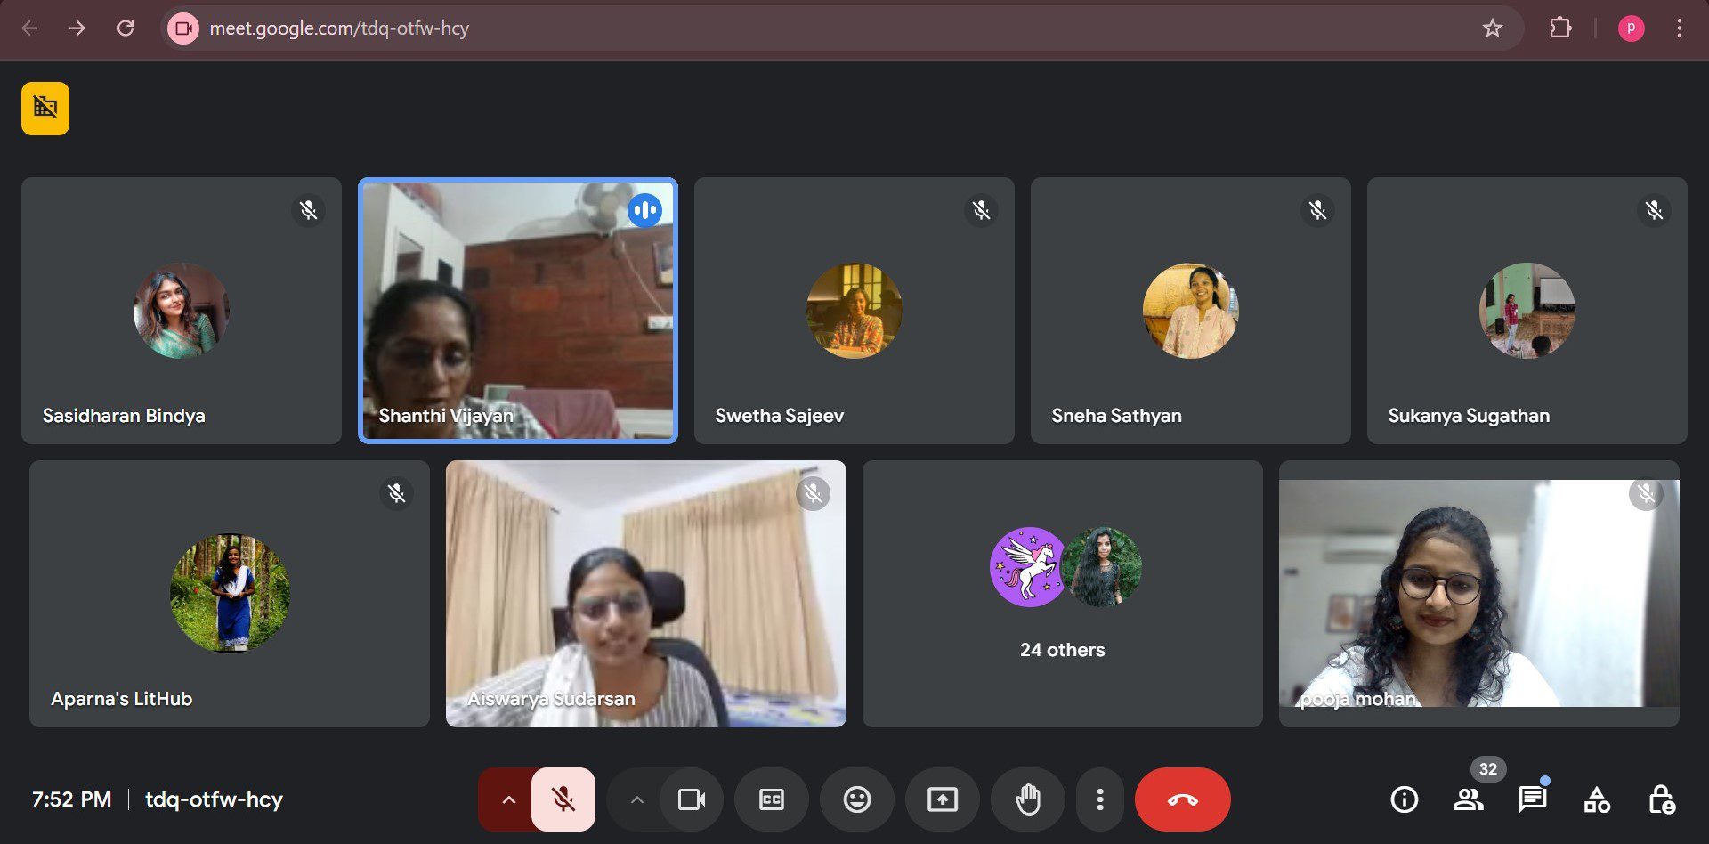Click the 24 others participant tile
The image size is (1709, 844).
coord(1062,593)
